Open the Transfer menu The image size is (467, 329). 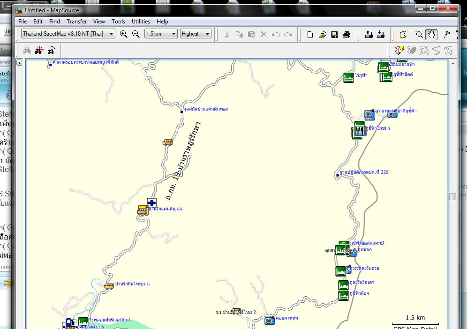(76, 22)
